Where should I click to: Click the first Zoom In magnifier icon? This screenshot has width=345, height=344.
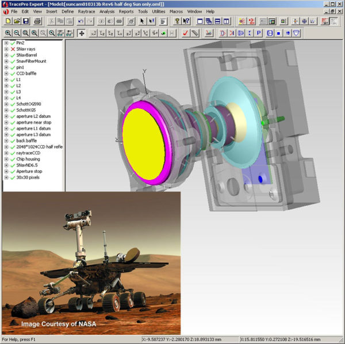[x=7, y=33]
